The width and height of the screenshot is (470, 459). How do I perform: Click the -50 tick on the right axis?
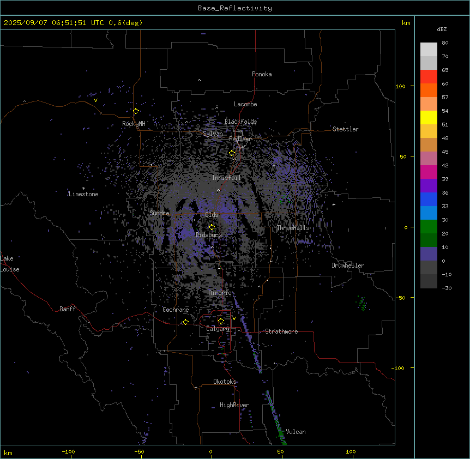[x=400, y=298]
